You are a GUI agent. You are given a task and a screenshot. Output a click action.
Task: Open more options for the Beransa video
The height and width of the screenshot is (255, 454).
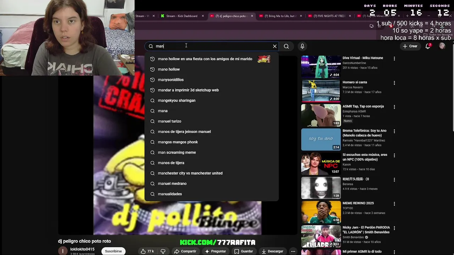(x=394, y=180)
